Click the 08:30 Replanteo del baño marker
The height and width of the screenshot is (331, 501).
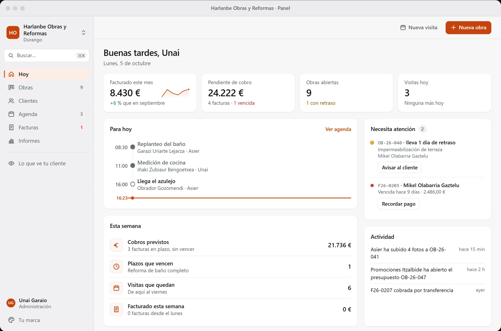tap(132, 147)
